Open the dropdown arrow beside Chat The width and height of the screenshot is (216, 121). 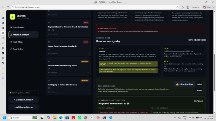(x=214, y=7)
